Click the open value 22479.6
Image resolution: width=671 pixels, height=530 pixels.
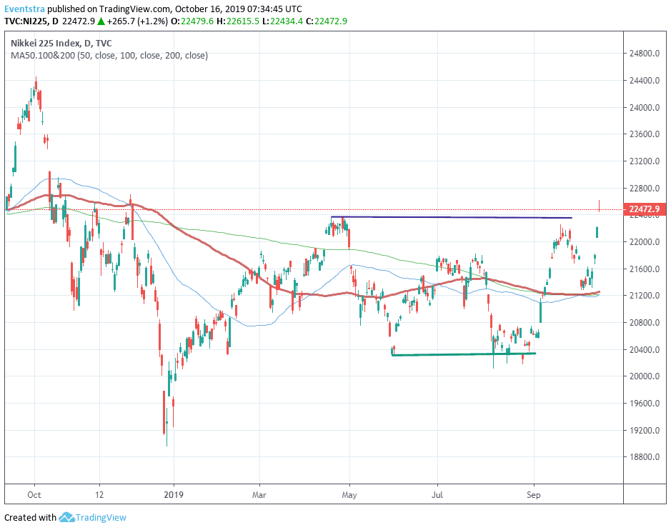(197, 21)
